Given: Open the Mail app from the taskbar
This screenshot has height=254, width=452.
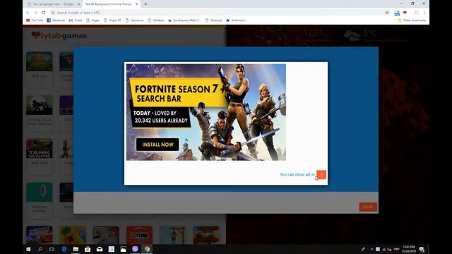Looking at the screenshot, I should [100, 249].
